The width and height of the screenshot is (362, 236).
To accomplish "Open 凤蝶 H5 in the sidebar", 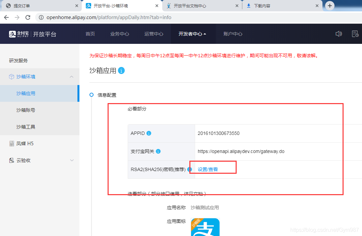I will pyautogui.click(x=39, y=144).
